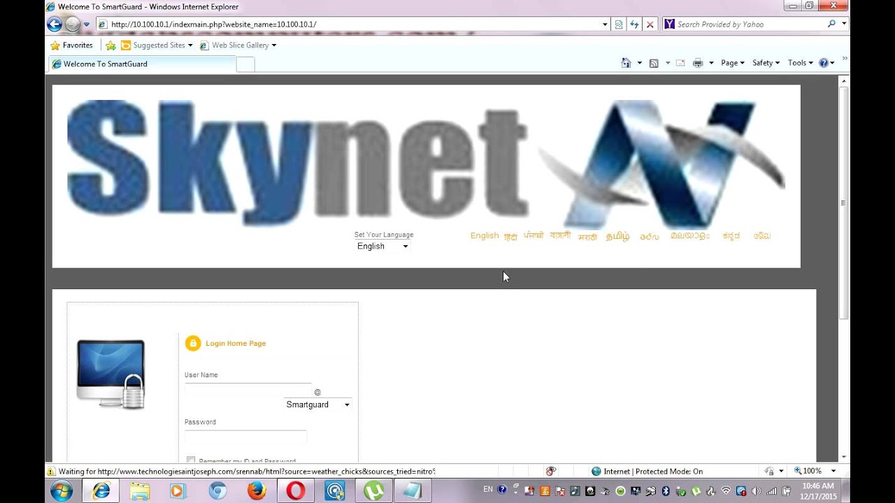Click the User Name input field
The width and height of the screenshot is (895, 503).
coord(248,389)
